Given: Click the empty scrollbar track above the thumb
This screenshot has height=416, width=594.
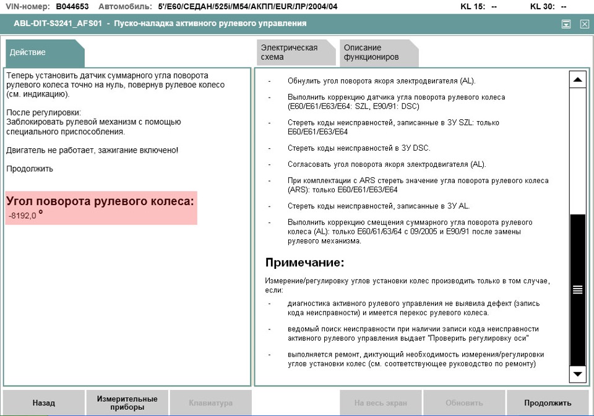Looking at the screenshot, I should pyautogui.click(x=577, y=151).
